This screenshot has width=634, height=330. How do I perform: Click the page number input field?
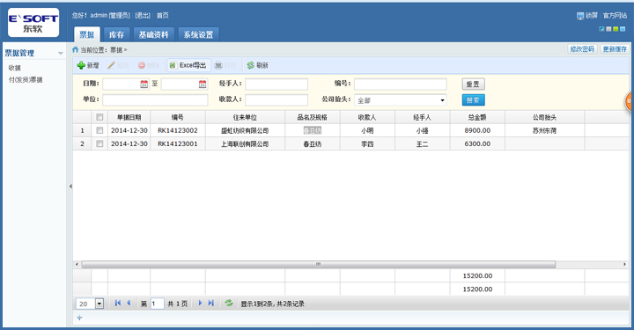pyautogui.click(x=158, y=304)
